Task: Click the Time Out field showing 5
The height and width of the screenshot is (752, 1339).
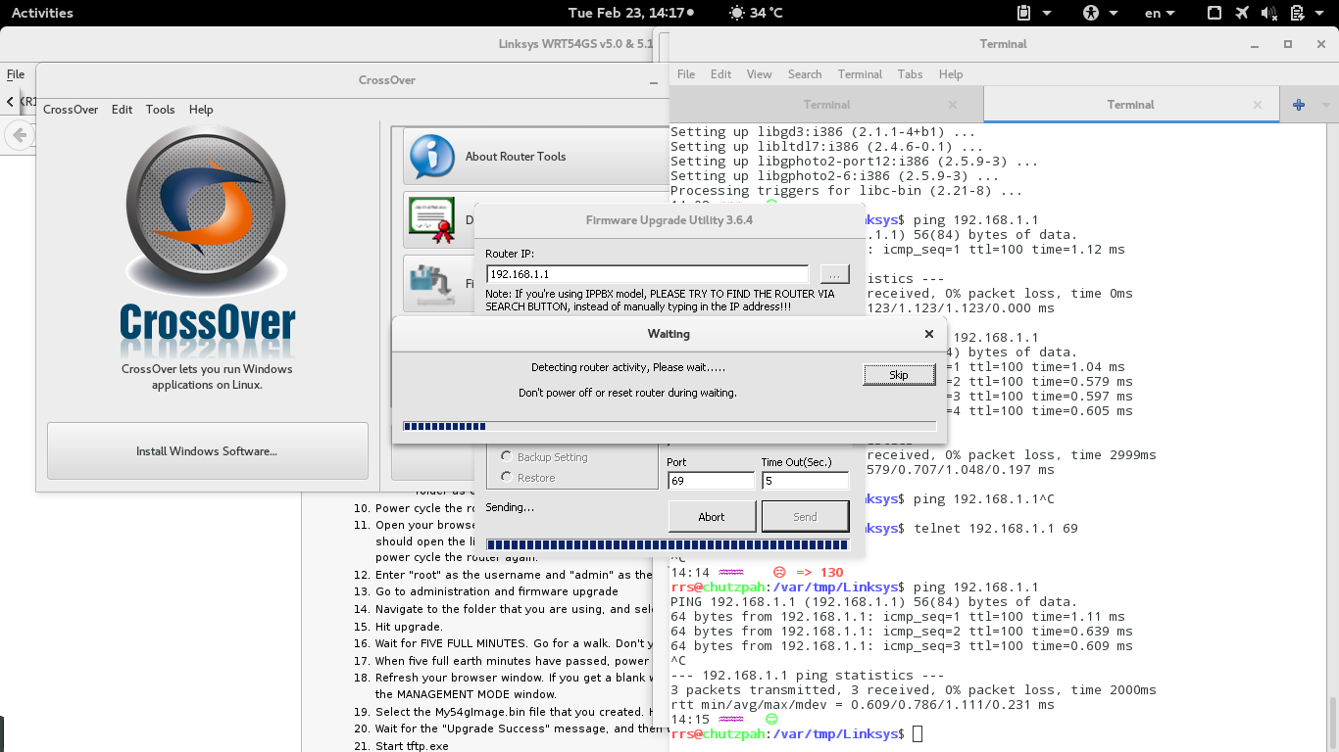Action: (x=805, y=481)
